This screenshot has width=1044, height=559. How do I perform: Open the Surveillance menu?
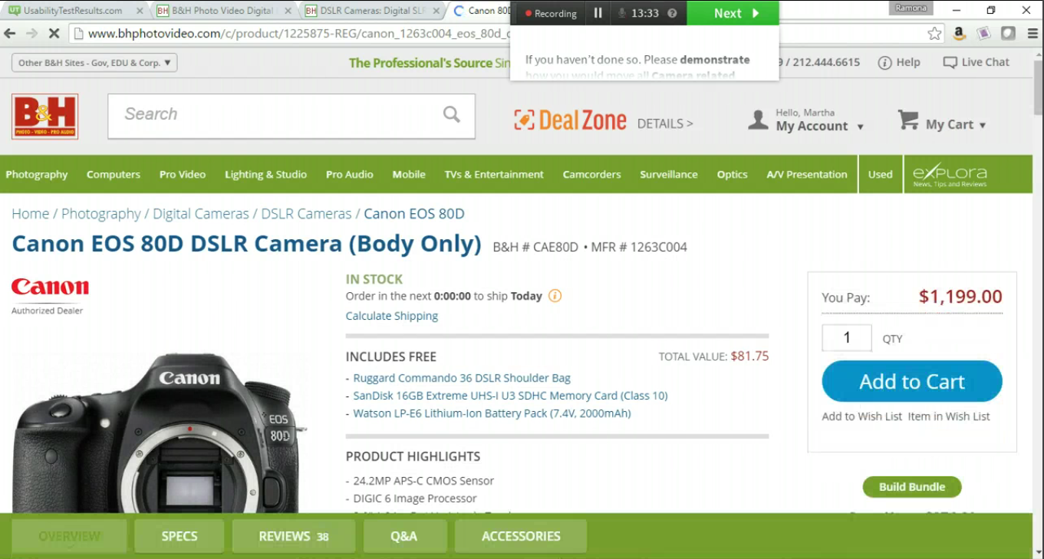click(x=669, y=175)
